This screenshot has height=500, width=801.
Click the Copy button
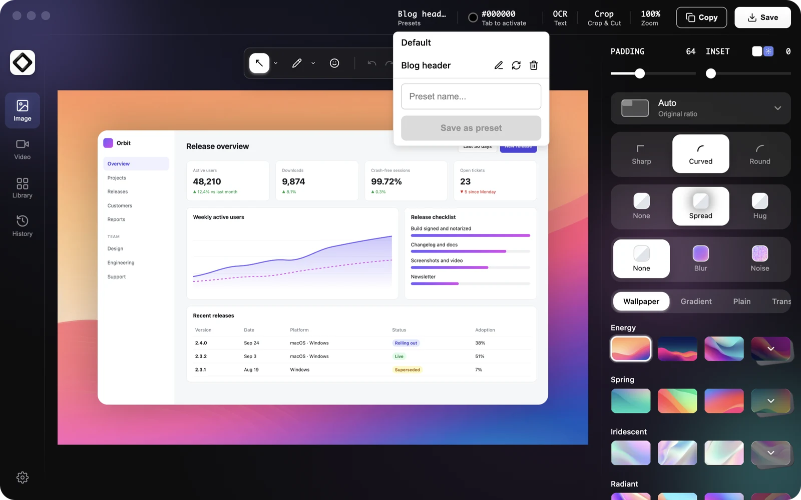coord(701,17)
